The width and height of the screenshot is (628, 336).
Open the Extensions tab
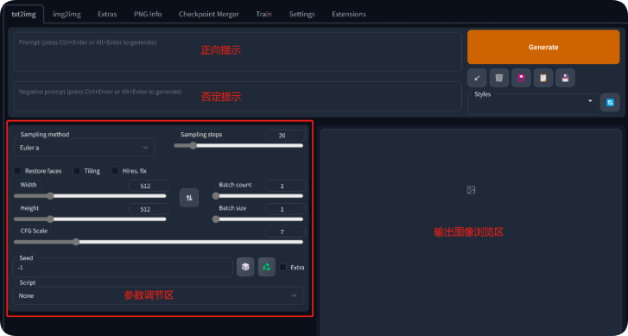tap(349, 14)
